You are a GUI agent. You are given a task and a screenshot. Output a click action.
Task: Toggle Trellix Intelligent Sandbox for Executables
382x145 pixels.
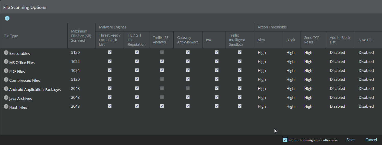240,52
